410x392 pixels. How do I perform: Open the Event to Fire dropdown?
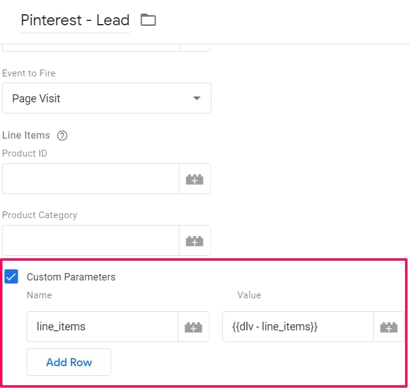pyautogui.click(x=107, y=98)
